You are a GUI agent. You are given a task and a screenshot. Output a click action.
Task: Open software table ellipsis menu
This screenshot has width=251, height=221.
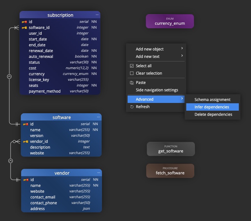(x=98, y=117)
